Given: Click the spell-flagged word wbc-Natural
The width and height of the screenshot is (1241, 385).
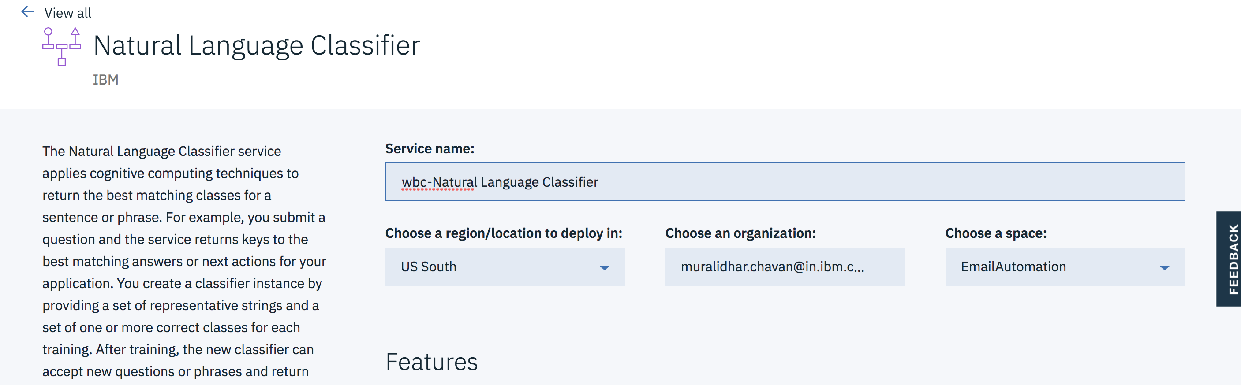Looking at the screenshot, I should [439, 182].
